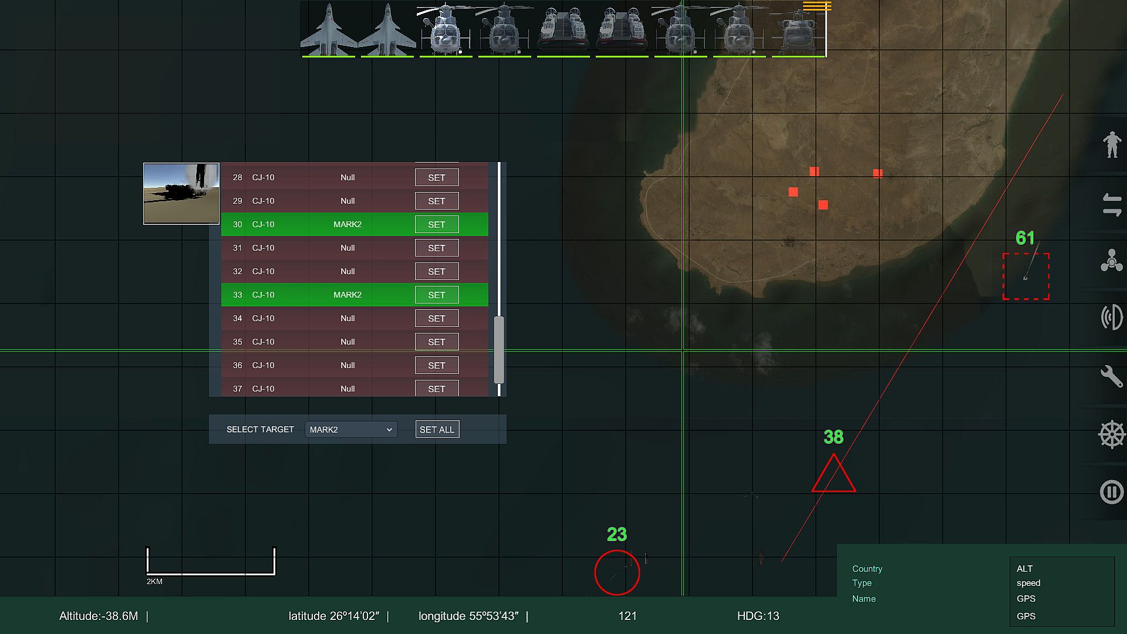The image size is (1127, 634).
Task: Click the missile list scrollbar thumb
Action: tap(499, 350)
